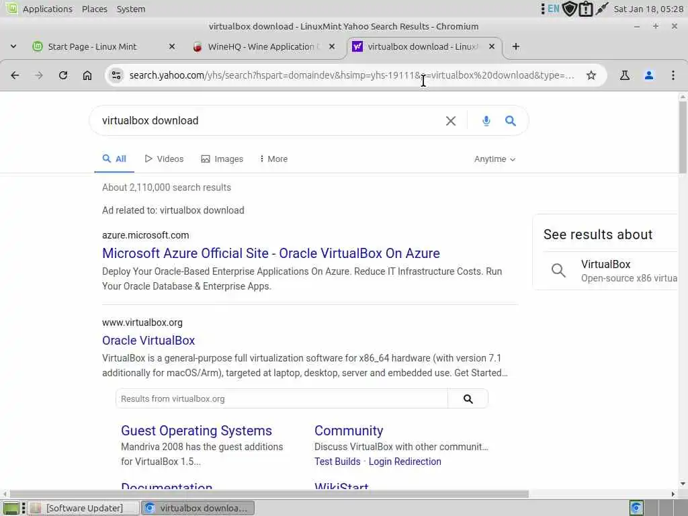The height and width of the screenshot is (516, 688).
Task: Open the Community link
Action: click(x=349, y=431)
